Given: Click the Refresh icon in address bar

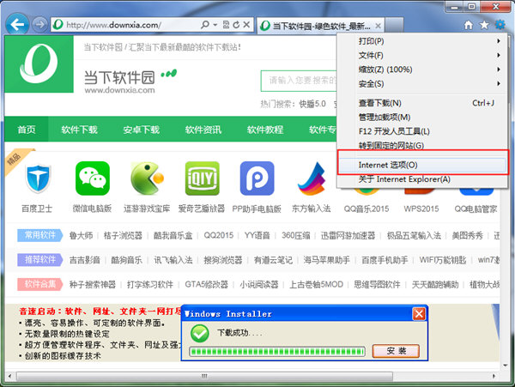Looking at the screenshot, I should tap(236, 25).
